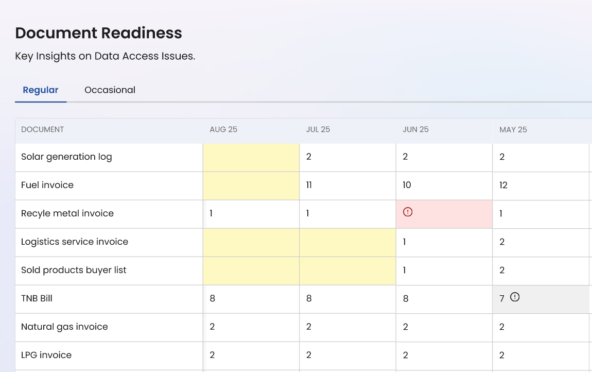The width and height of the screenshot is (592, 372).
Task: Select yellow Aug 25 cell for Fuel invoice
Action: tap(251, 185)
